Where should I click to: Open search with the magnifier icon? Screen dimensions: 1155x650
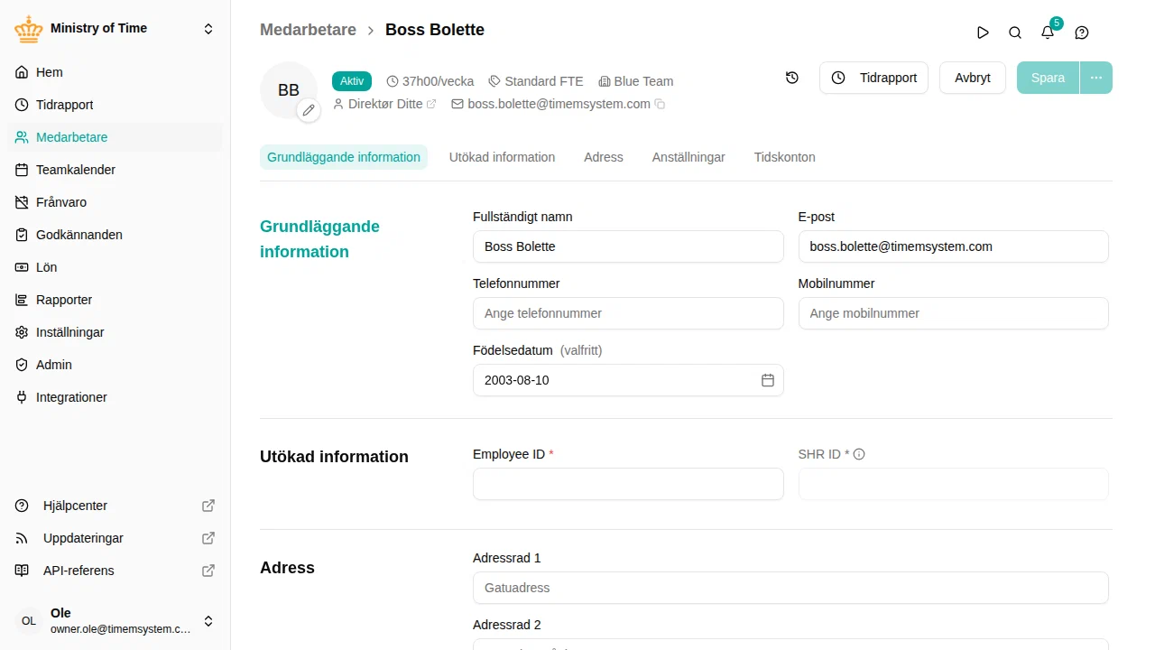coord(1015,32)
